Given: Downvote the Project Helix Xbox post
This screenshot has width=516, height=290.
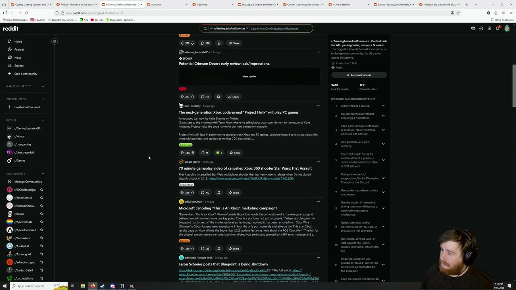Looking at the screenshot, I should 193,153.
